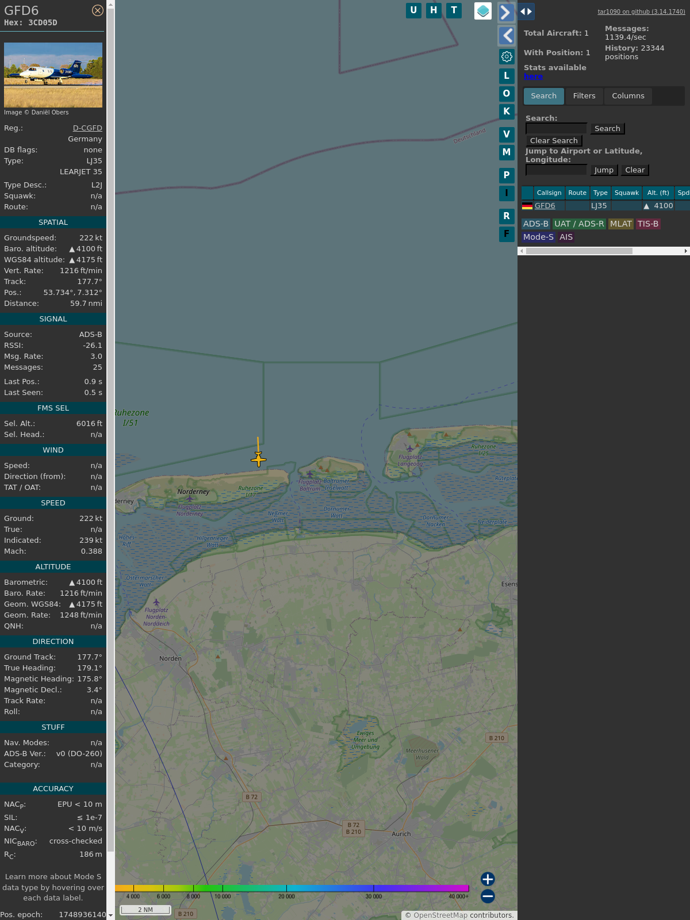Click the TIS-B source legend
690x920 pixels.
click(x=648, y=224)
